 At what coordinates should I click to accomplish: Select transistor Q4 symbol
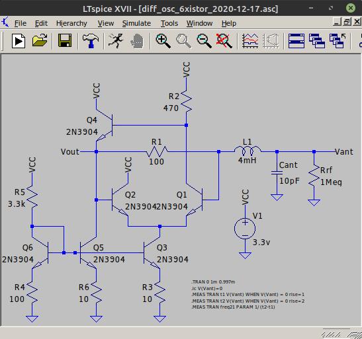tap(105, 125)
